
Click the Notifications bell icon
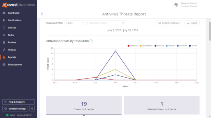click(4, 20)
